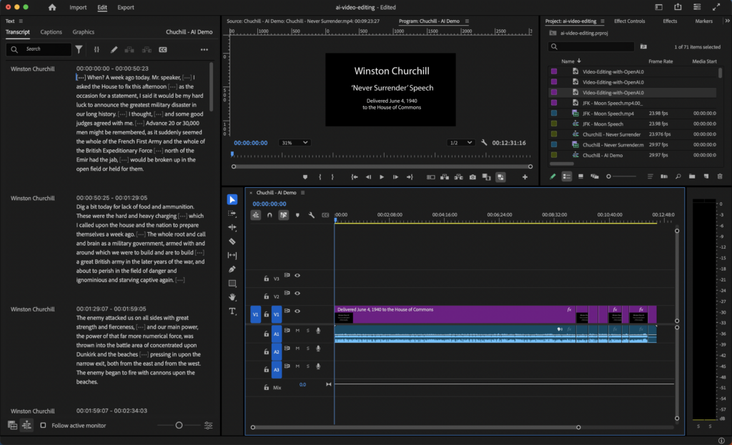This screenshot has width=732, height=445.
Task: Click the filter icon in transcript panel
Action: (x=79, y=49)
